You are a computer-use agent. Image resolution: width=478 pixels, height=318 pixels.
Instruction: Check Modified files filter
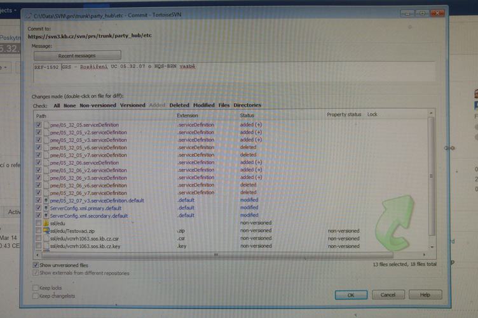[204, 105]
